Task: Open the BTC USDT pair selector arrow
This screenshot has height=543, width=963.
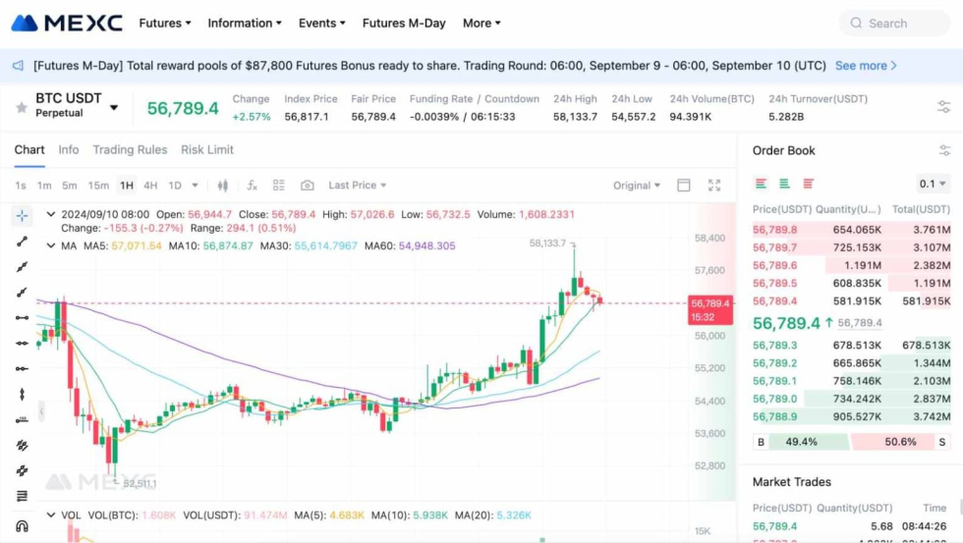Action: [114, 108]
